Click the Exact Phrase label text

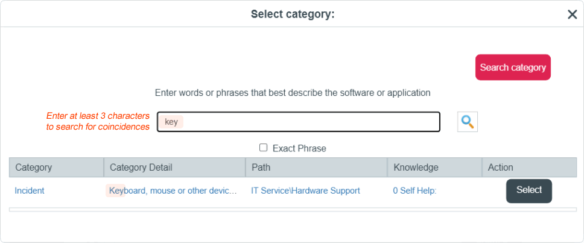click(x=299, y=148)
